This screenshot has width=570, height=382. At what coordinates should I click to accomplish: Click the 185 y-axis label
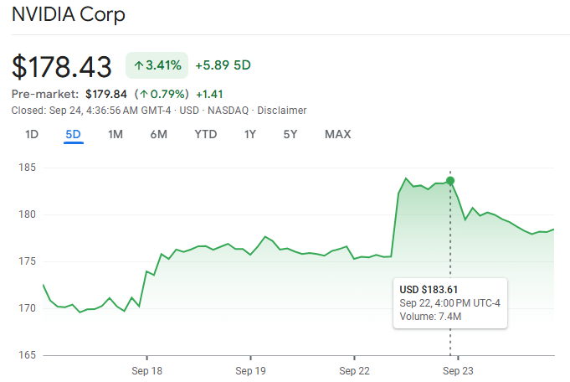tap(28, 168)
